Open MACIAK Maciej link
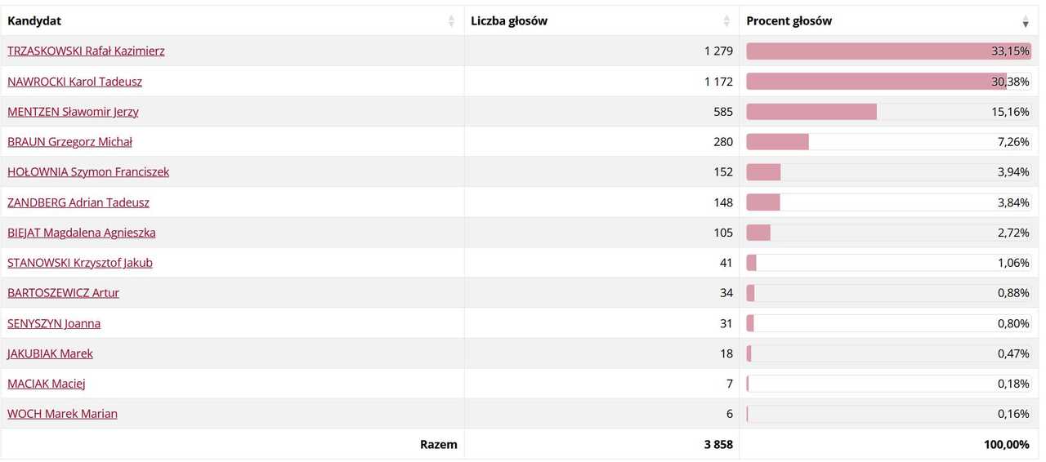This screenshot has height=462, width=1046. 47,384
